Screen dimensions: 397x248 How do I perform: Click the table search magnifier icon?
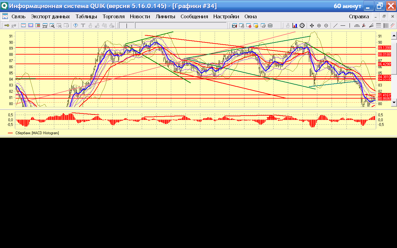pyautogui.click(x=52, y=25)
